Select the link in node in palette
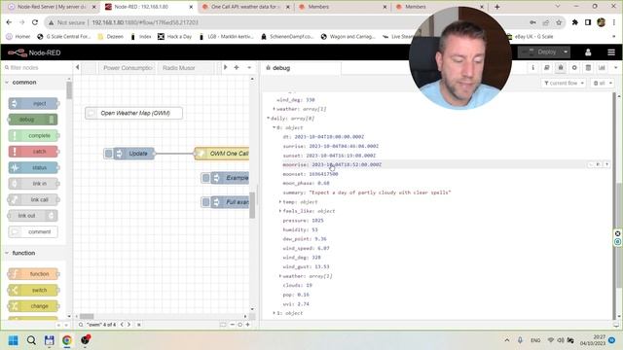Screen dimensions: 623x350 pos(33,184)
